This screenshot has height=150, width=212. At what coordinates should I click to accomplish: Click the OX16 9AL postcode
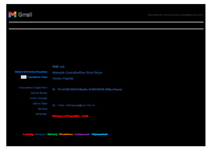coord(41,114)
